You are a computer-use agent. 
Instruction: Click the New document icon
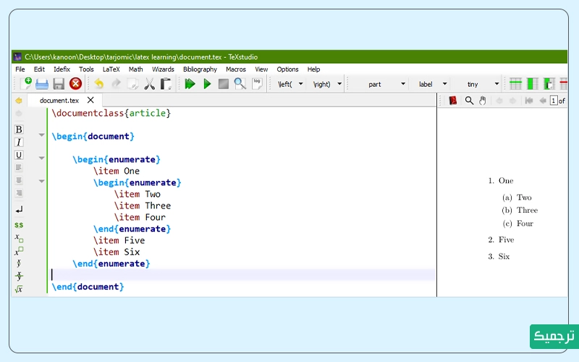point(27,84)
